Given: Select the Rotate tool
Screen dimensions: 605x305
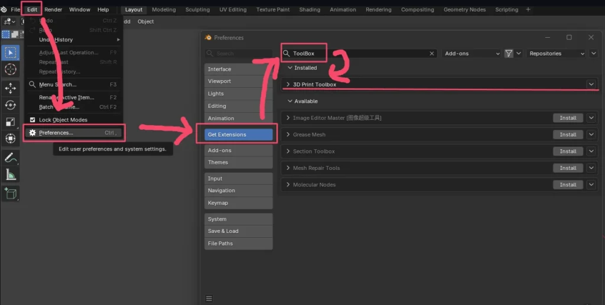Looking at the screenshot, I should tap(11, 105).
